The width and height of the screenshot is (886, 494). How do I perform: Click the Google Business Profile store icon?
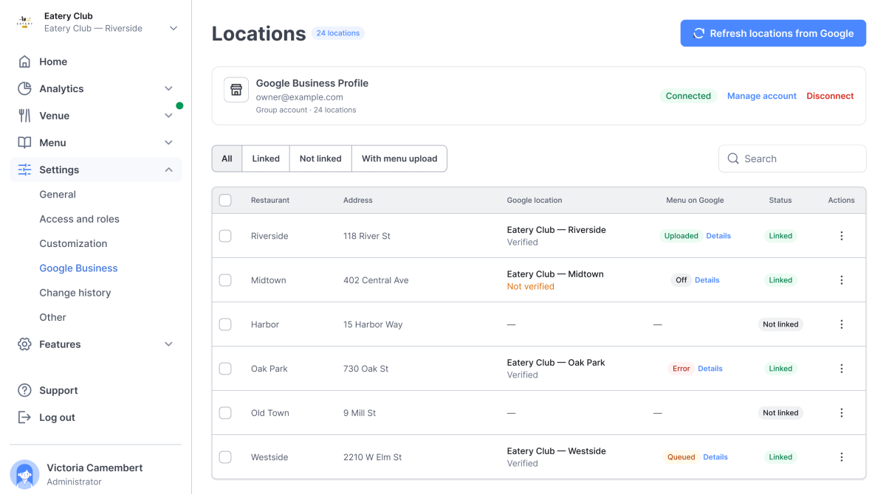coord(236,90)
